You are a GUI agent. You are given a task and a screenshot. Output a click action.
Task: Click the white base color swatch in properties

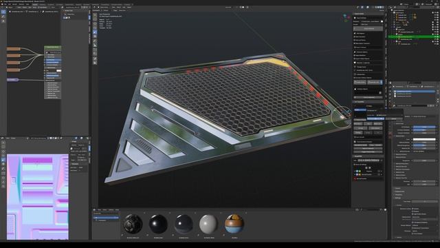[x=424, y=139]
